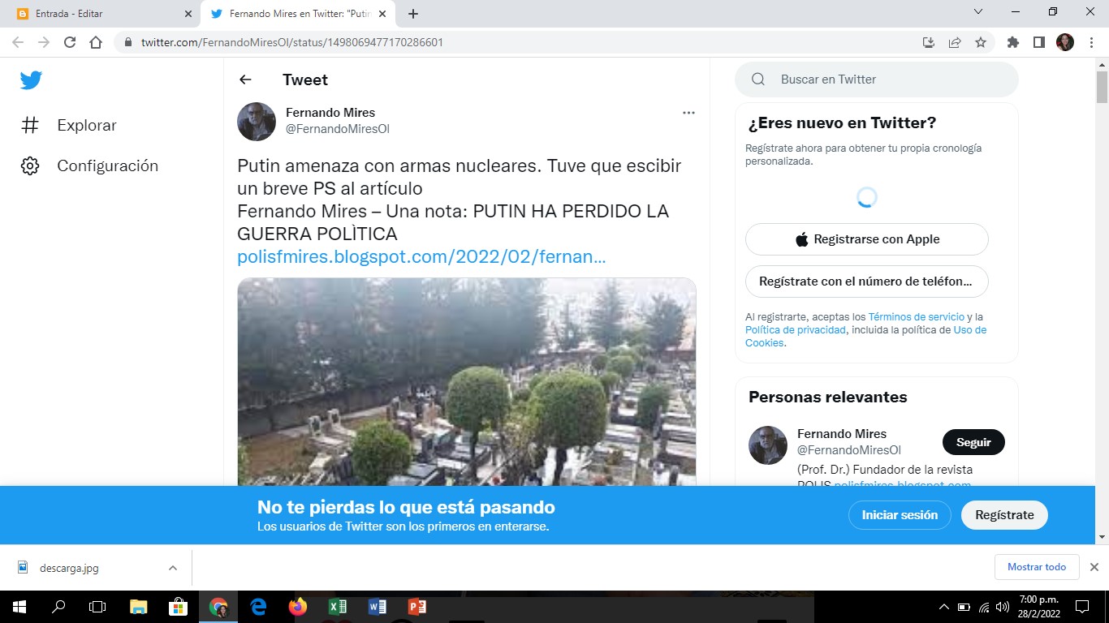Click browser forward arrow
This screenshot has width=1109, height=623.
(44, 42)
